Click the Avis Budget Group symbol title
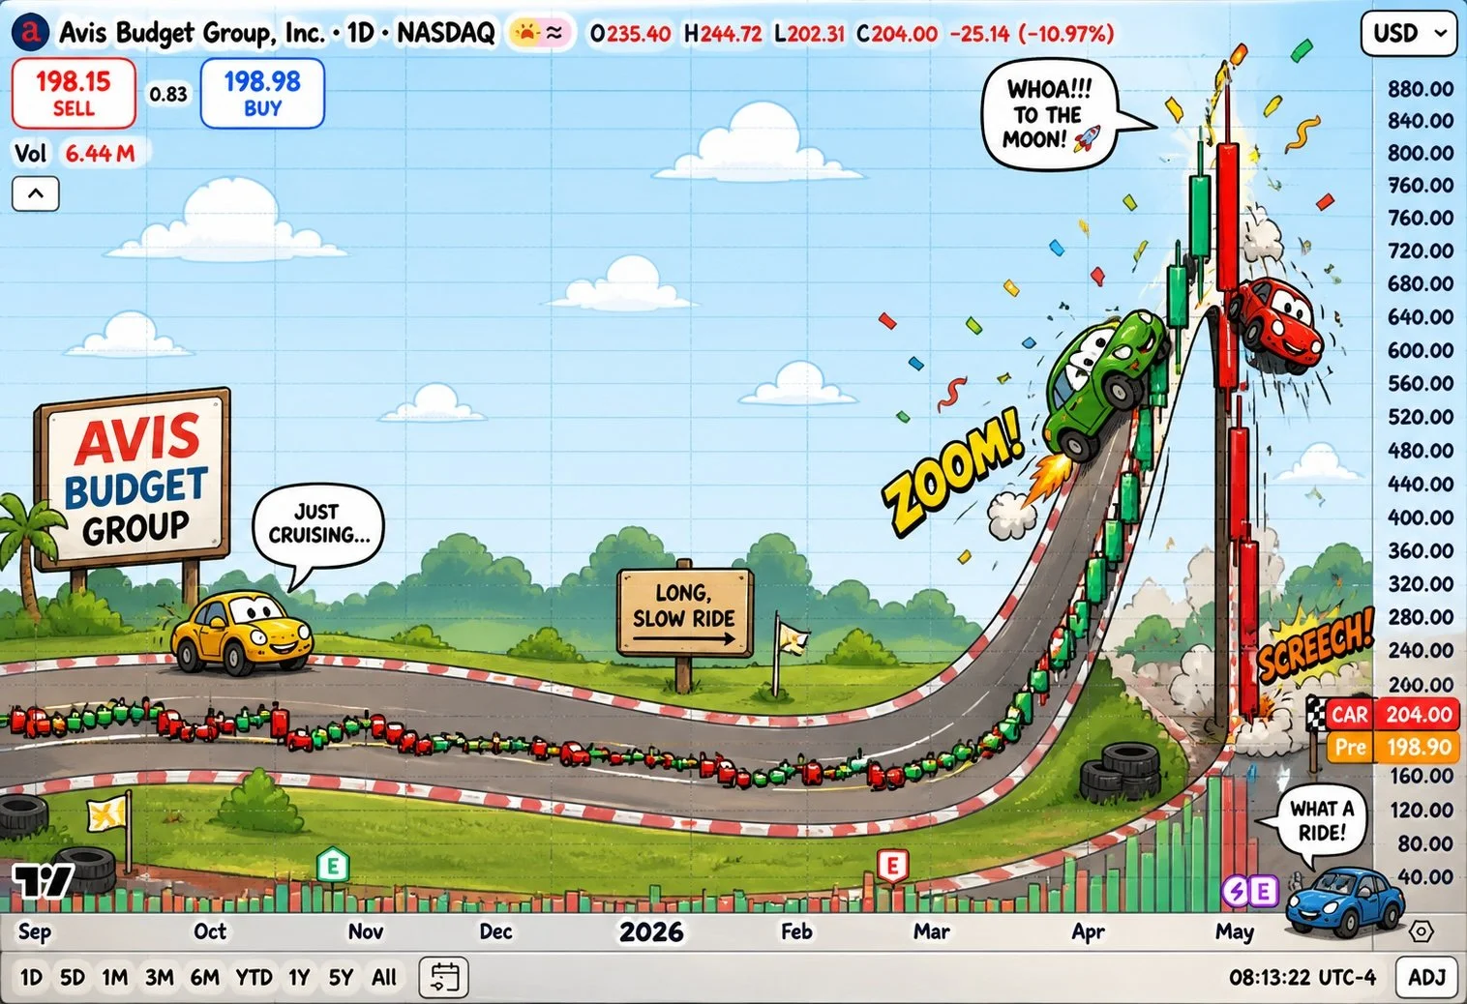The height and width of the screenshot is (1004, 1467). [277, 33]
